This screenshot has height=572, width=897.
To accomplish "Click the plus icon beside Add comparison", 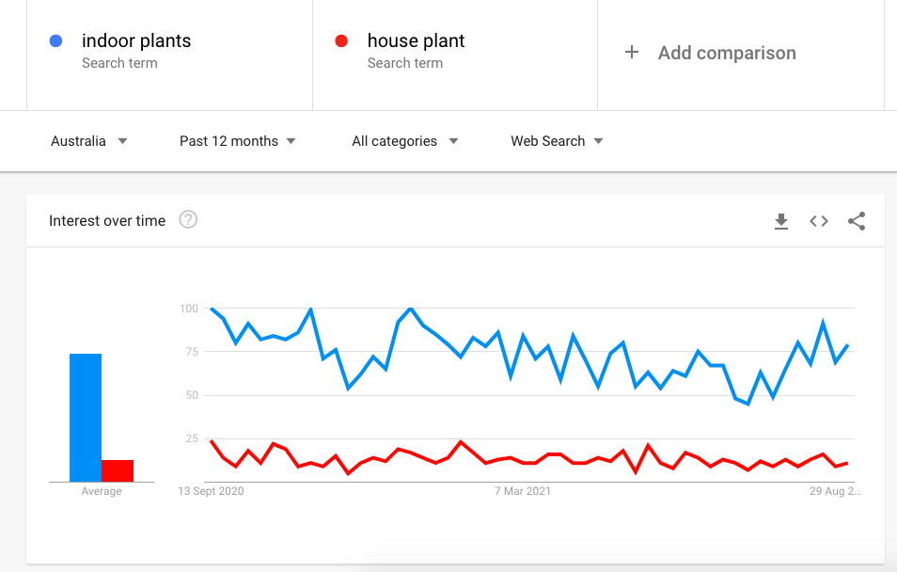I will (632, 52).
